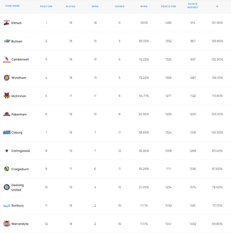
Task: Click the Points For column header
Action: click(168, 6)
